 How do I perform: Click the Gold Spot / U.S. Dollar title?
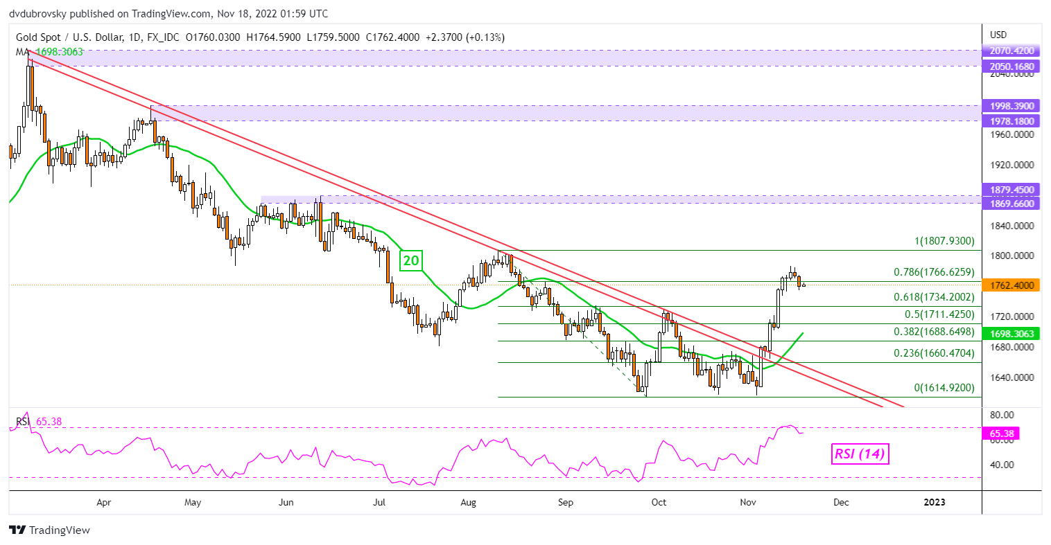coord(71,37)
